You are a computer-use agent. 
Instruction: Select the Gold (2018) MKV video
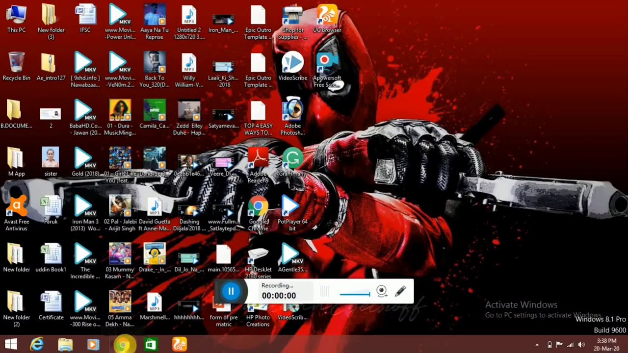[x=85, y=162]
